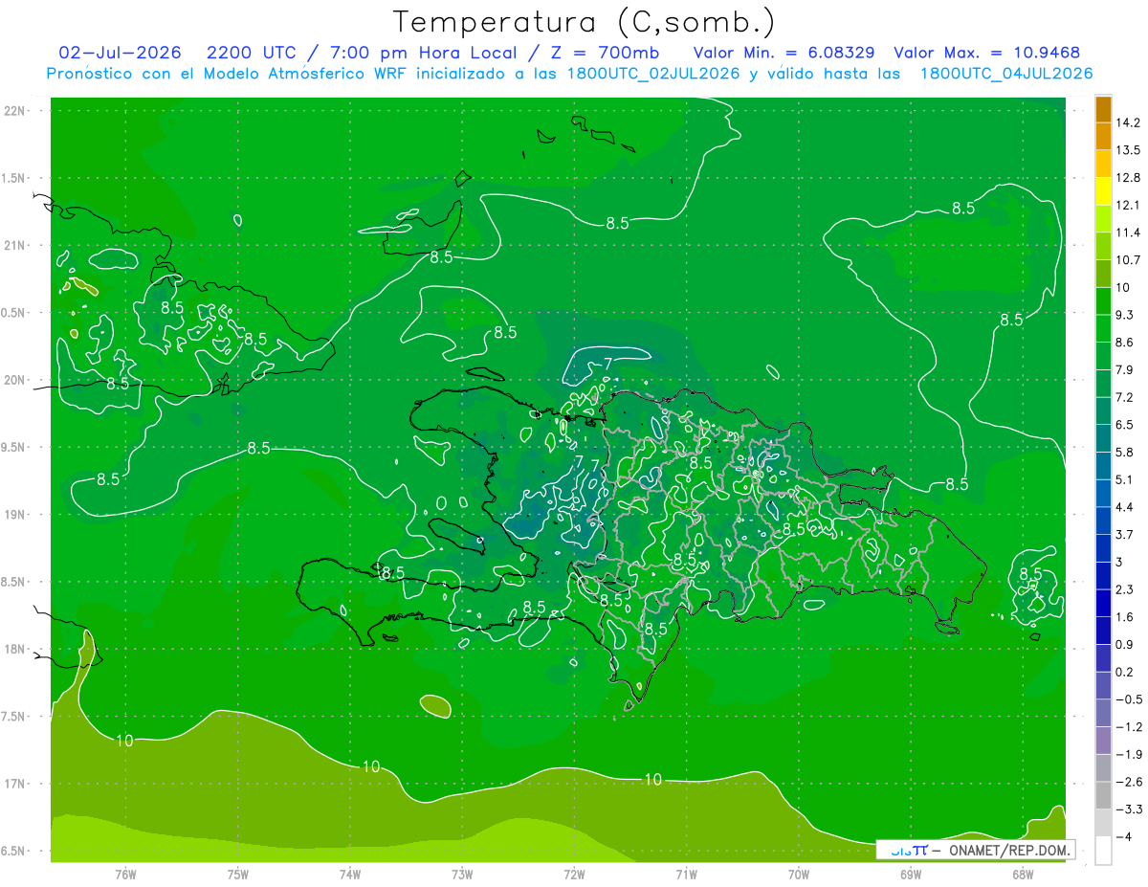Click the title "Temperatura (C,somb.)"
Screen dimensions: 1148x887
click(x=585, y=22)
